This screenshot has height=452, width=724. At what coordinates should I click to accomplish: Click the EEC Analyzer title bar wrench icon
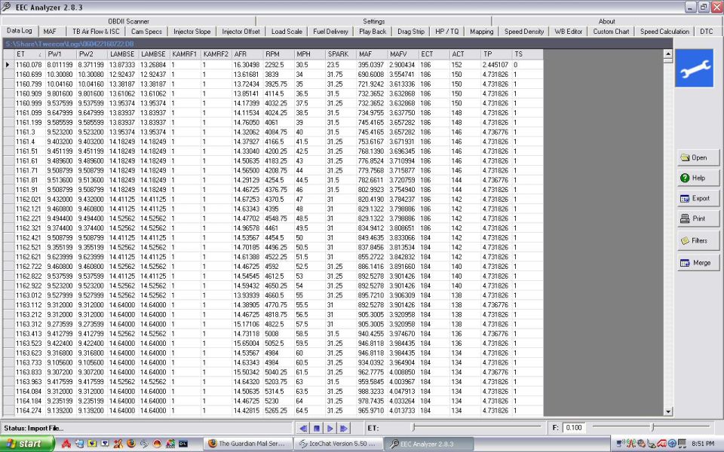click(6, 7)
